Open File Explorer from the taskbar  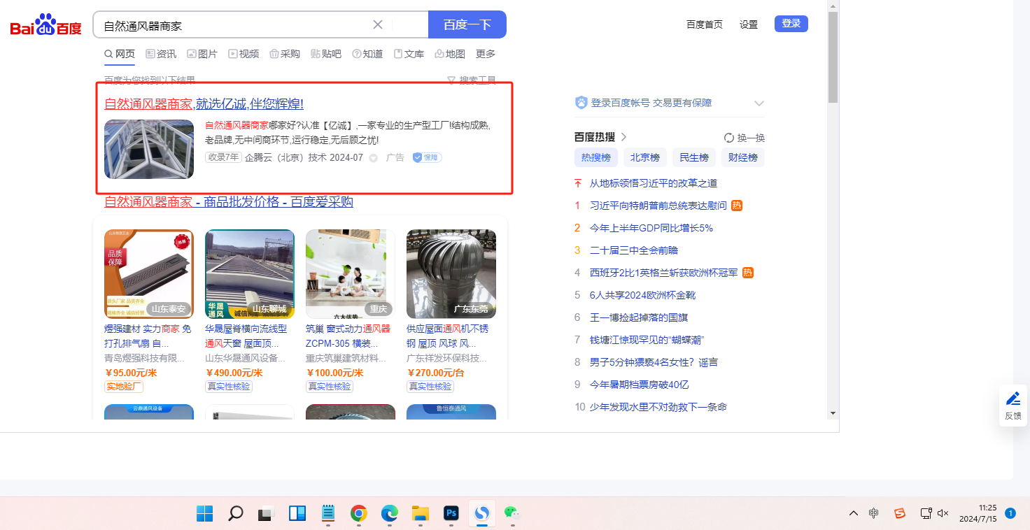click(420, 514)
